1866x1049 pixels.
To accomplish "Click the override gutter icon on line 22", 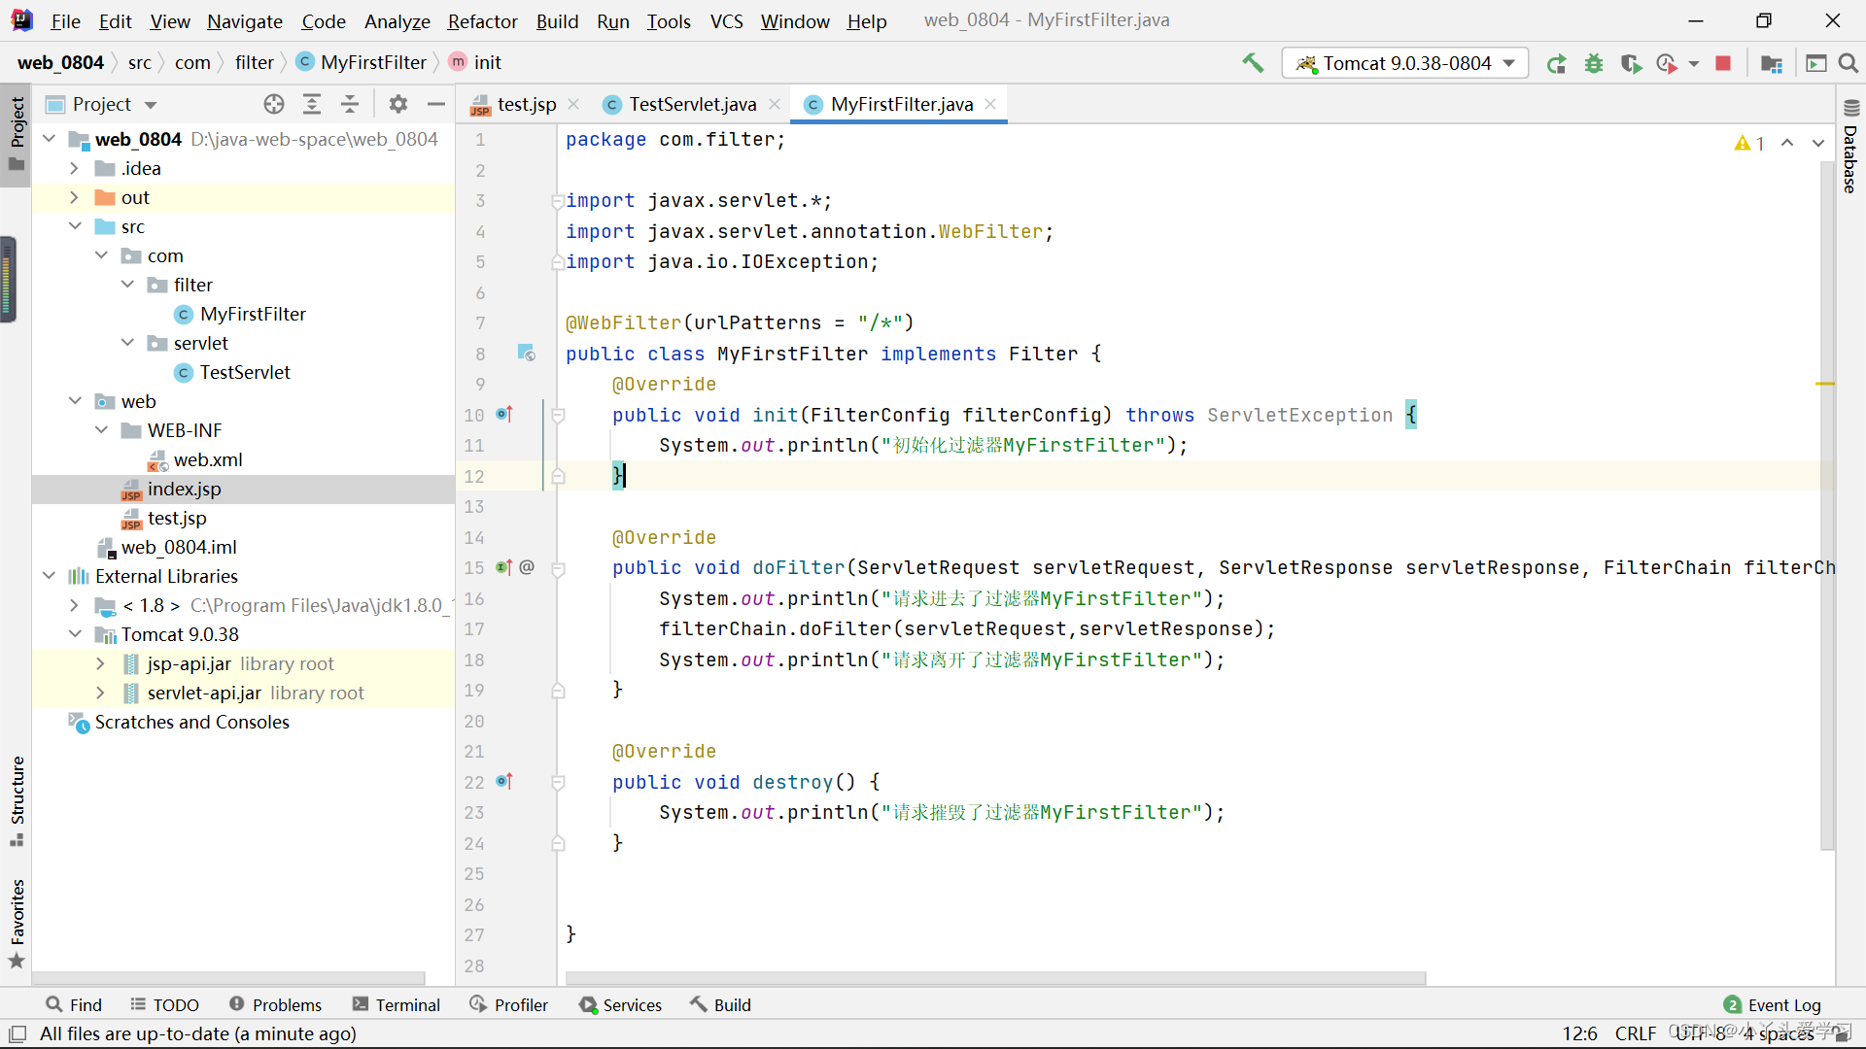I will coord(504,781).
